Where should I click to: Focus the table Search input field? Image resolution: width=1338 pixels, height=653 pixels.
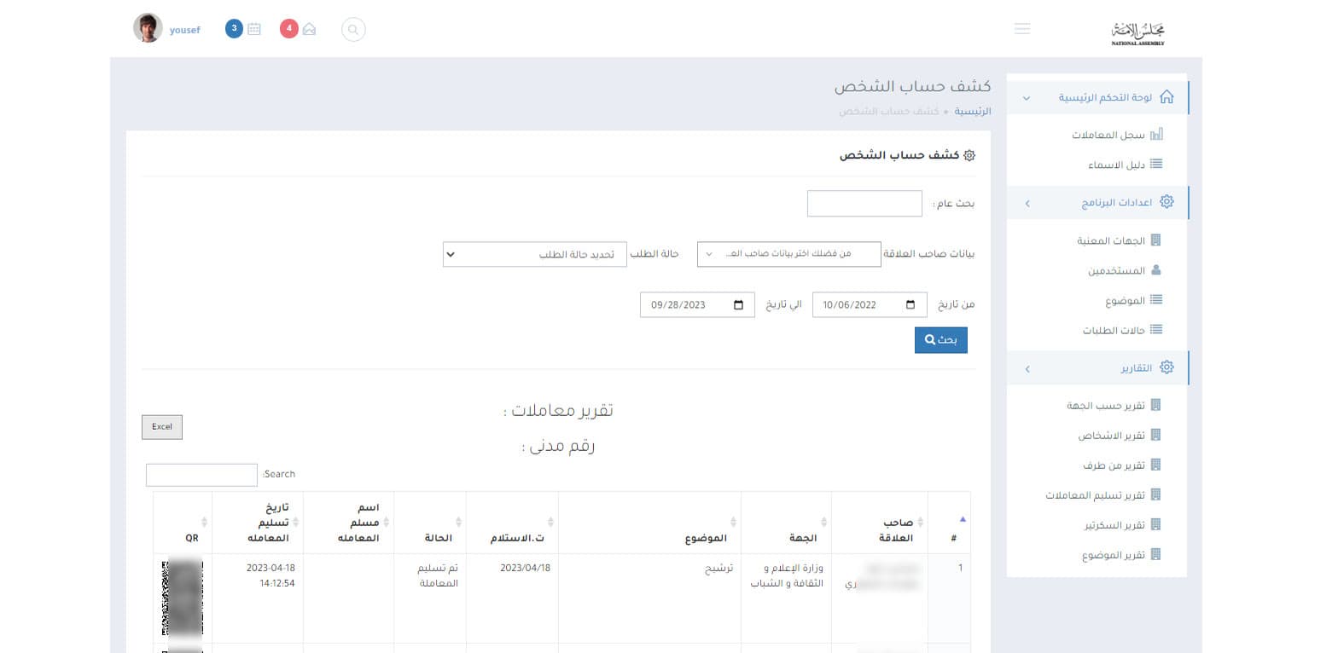pyautogui.click(x=201, y=475)
